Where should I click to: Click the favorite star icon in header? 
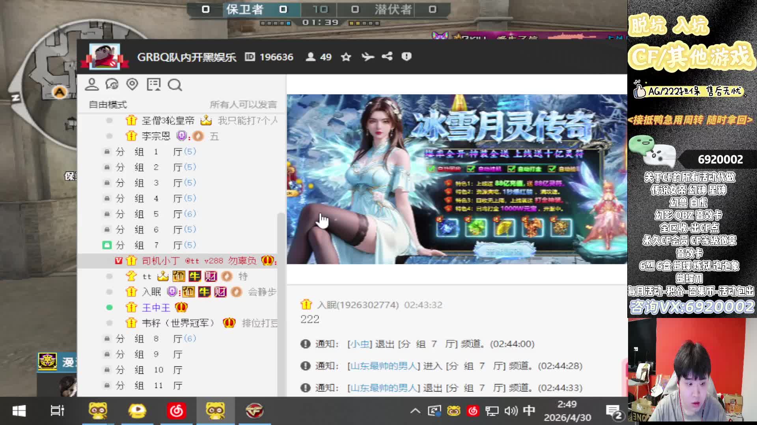coord(346,57)
